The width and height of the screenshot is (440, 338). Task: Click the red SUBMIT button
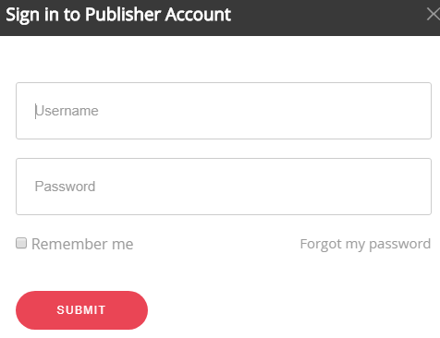[81, 310]
